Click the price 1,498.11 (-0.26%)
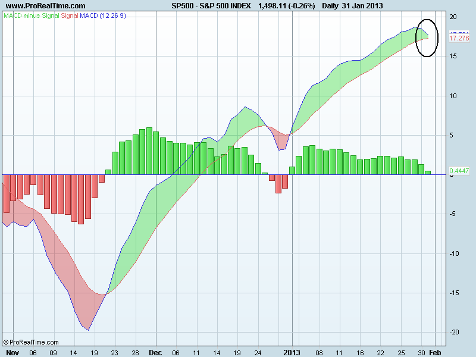The height and width of the screenshot is (357, 476). click(x=287, y=6)
